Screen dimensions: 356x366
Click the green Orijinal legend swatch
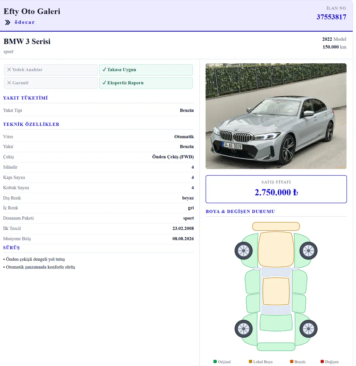coord(215,361)
